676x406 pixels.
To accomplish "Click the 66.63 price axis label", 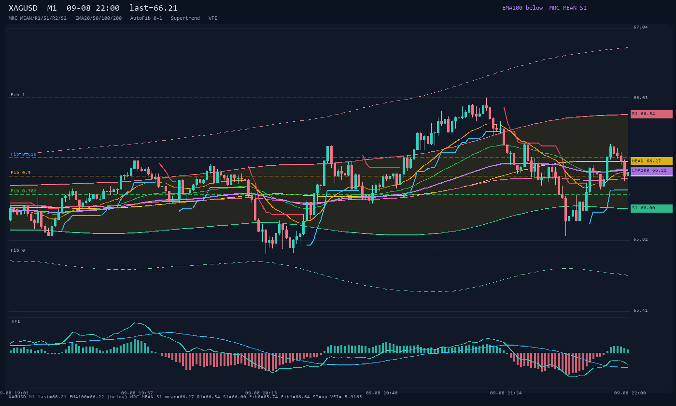I will point(641,98).
